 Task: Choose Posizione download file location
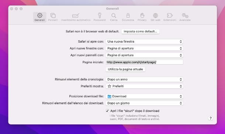[x=144, y=97]
